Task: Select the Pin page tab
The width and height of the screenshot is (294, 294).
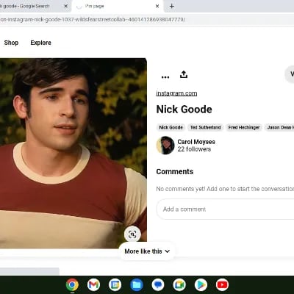Action: pos(118,6)
